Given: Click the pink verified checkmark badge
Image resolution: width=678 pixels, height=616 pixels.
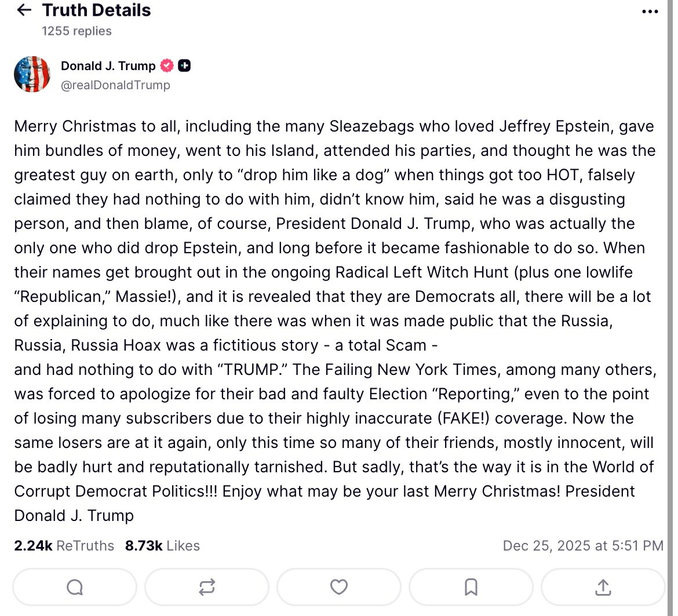Looking at the screenshot, I should click(167, 66).
